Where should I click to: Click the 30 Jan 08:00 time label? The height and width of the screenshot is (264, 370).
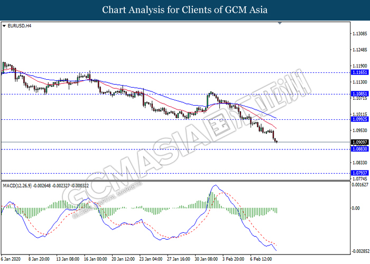click(x=206, y=259)
